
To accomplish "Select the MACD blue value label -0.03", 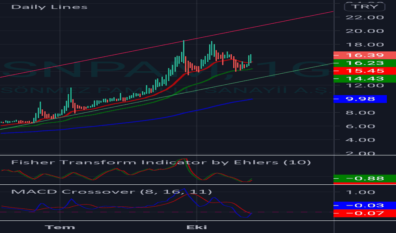I will click(365, 205).
